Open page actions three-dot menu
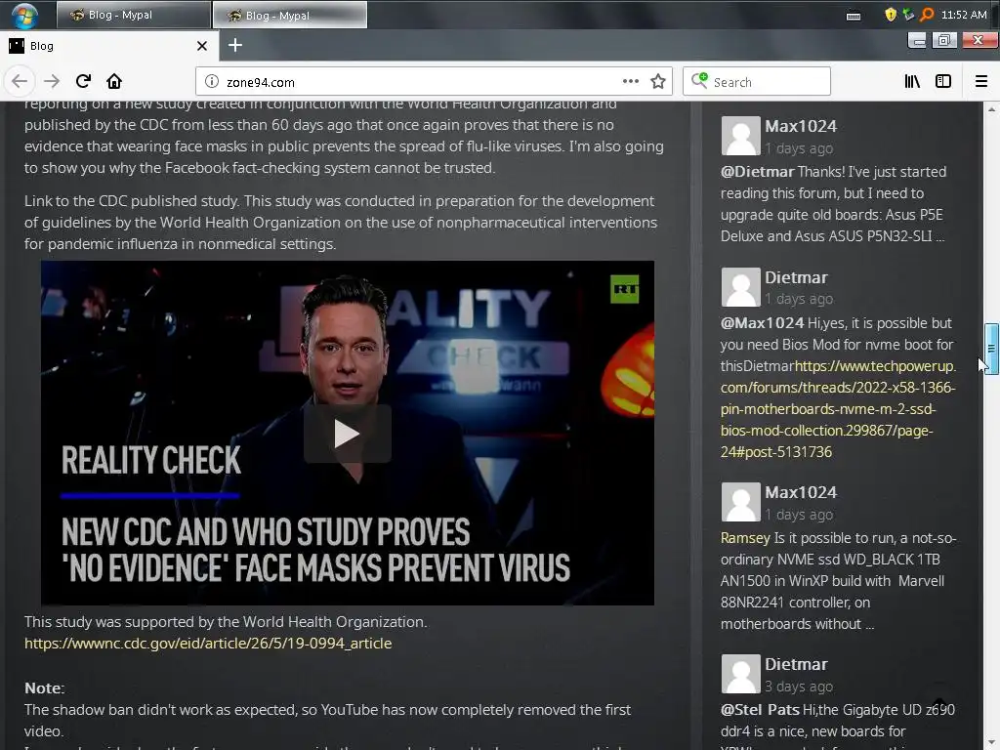 click(x=631, y=81)
